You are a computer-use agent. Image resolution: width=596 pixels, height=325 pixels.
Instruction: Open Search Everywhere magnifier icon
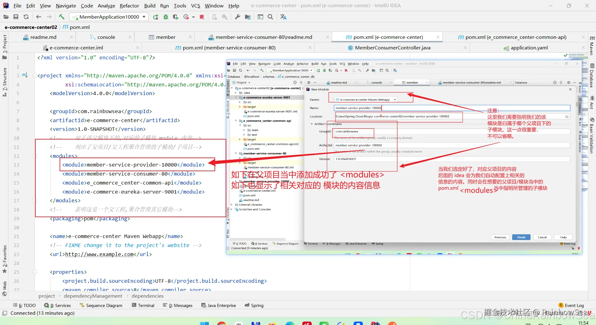click(x=270, y=17)
